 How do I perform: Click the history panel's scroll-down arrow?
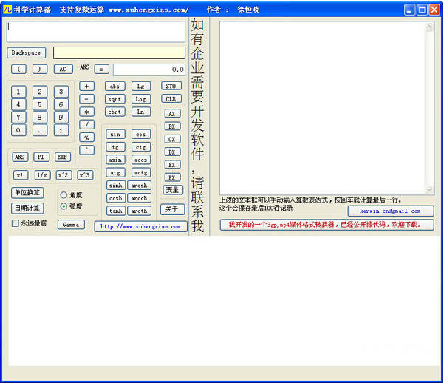[x=429, y=190]
